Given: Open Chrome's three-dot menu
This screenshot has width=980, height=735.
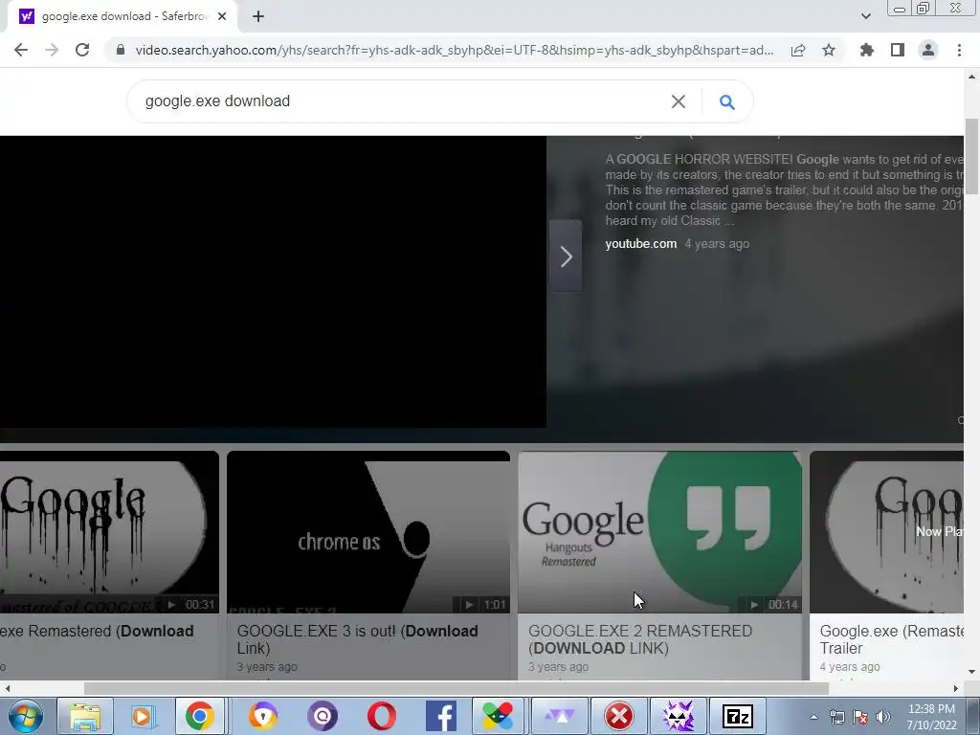Looking at the screenshot, I should (959, 50).
